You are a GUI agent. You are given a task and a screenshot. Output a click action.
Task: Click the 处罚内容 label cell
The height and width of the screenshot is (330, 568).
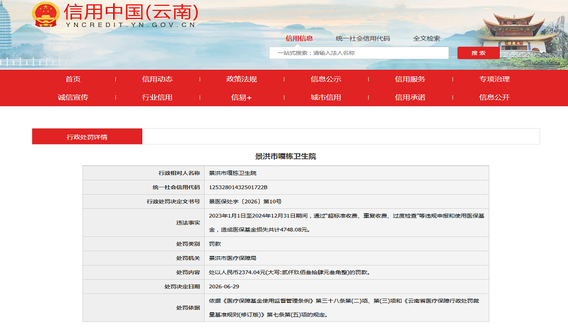[x=144, y=273]
